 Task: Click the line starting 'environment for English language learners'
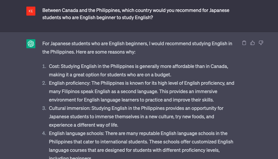pos(131,100)
